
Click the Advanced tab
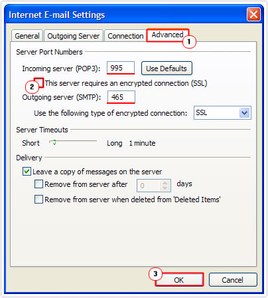tap(167, 35)
